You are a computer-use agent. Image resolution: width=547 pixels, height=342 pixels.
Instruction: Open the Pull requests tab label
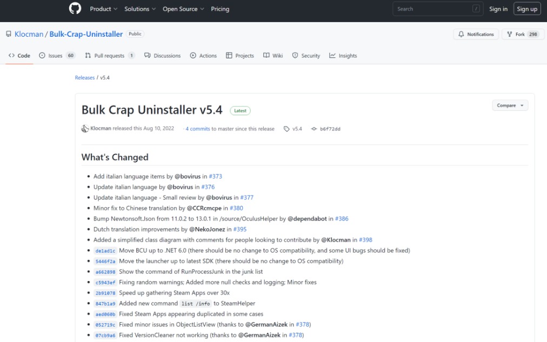pyautogui.click(x=109, y=56)
